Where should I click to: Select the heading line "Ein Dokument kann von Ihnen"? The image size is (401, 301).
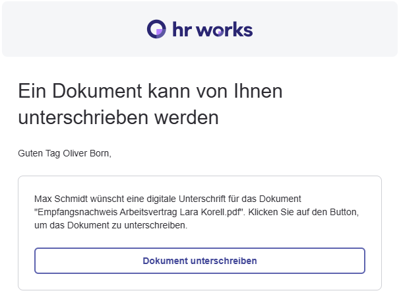[150, 90]
